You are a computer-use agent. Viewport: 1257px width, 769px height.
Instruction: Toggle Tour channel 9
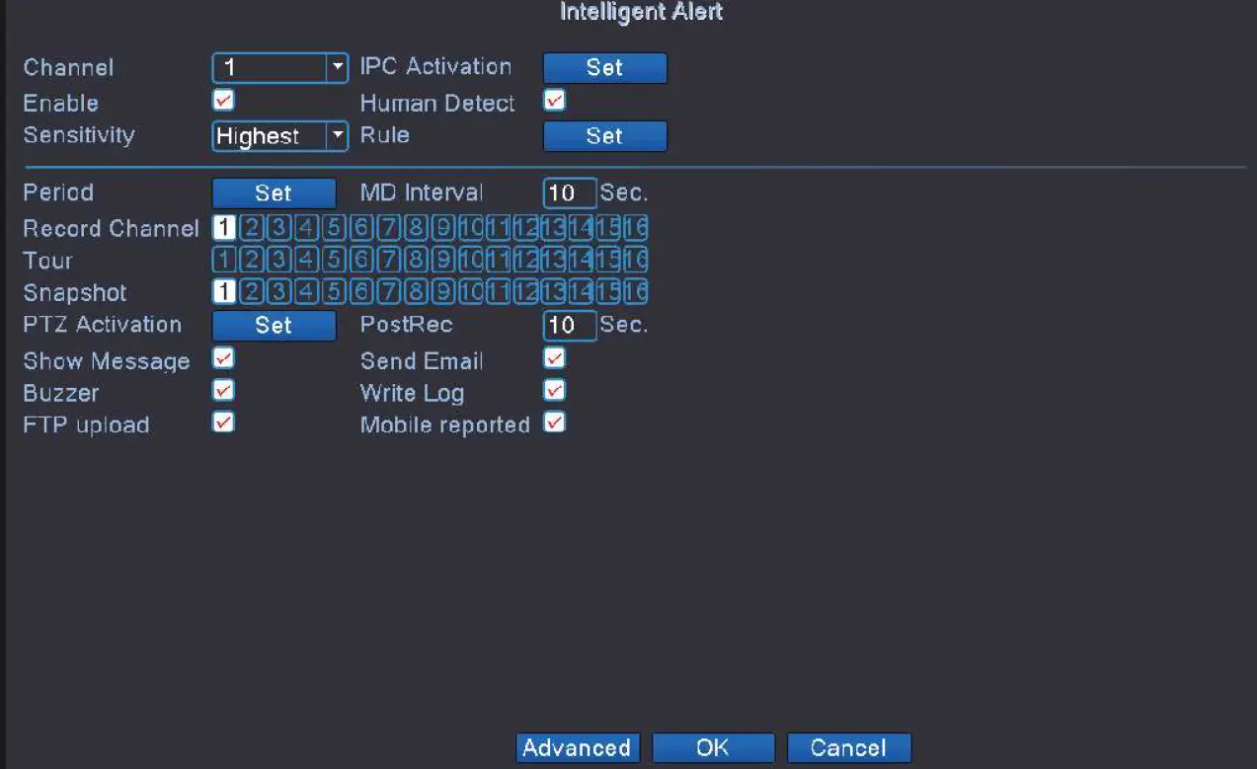pyautogui.click(x=443, y=261)
